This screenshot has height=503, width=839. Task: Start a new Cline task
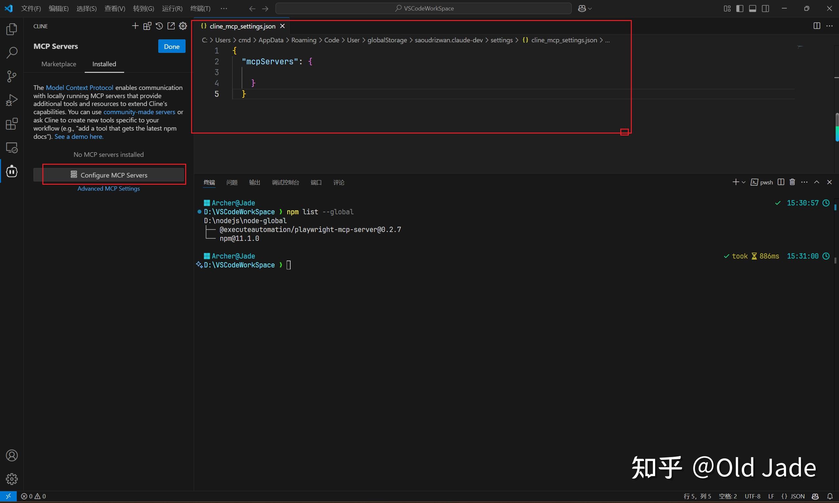[135, 26]
